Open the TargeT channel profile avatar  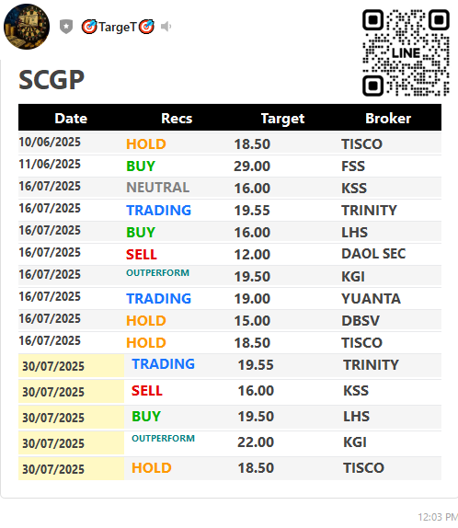[27, 27]
